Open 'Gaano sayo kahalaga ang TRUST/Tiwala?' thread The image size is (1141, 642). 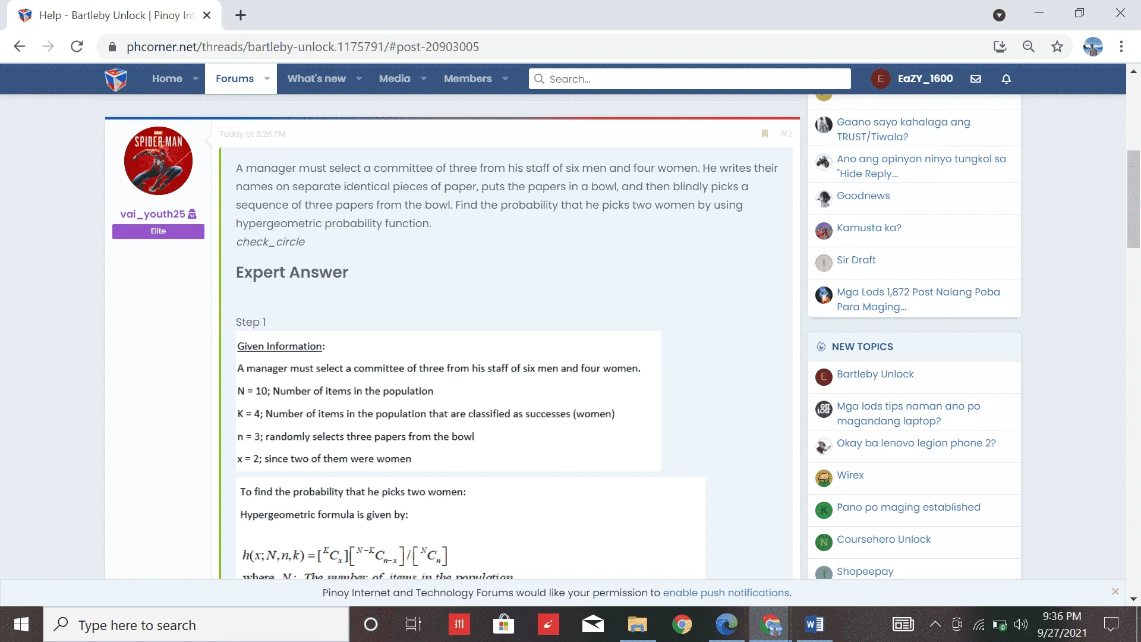pos(903,129)
